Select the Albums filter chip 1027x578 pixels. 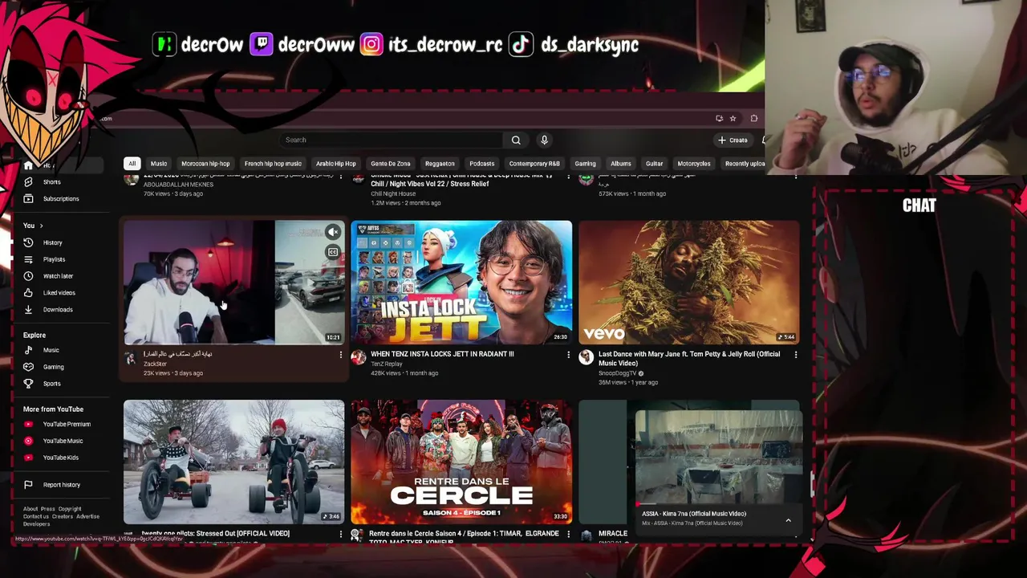(620, 164)
